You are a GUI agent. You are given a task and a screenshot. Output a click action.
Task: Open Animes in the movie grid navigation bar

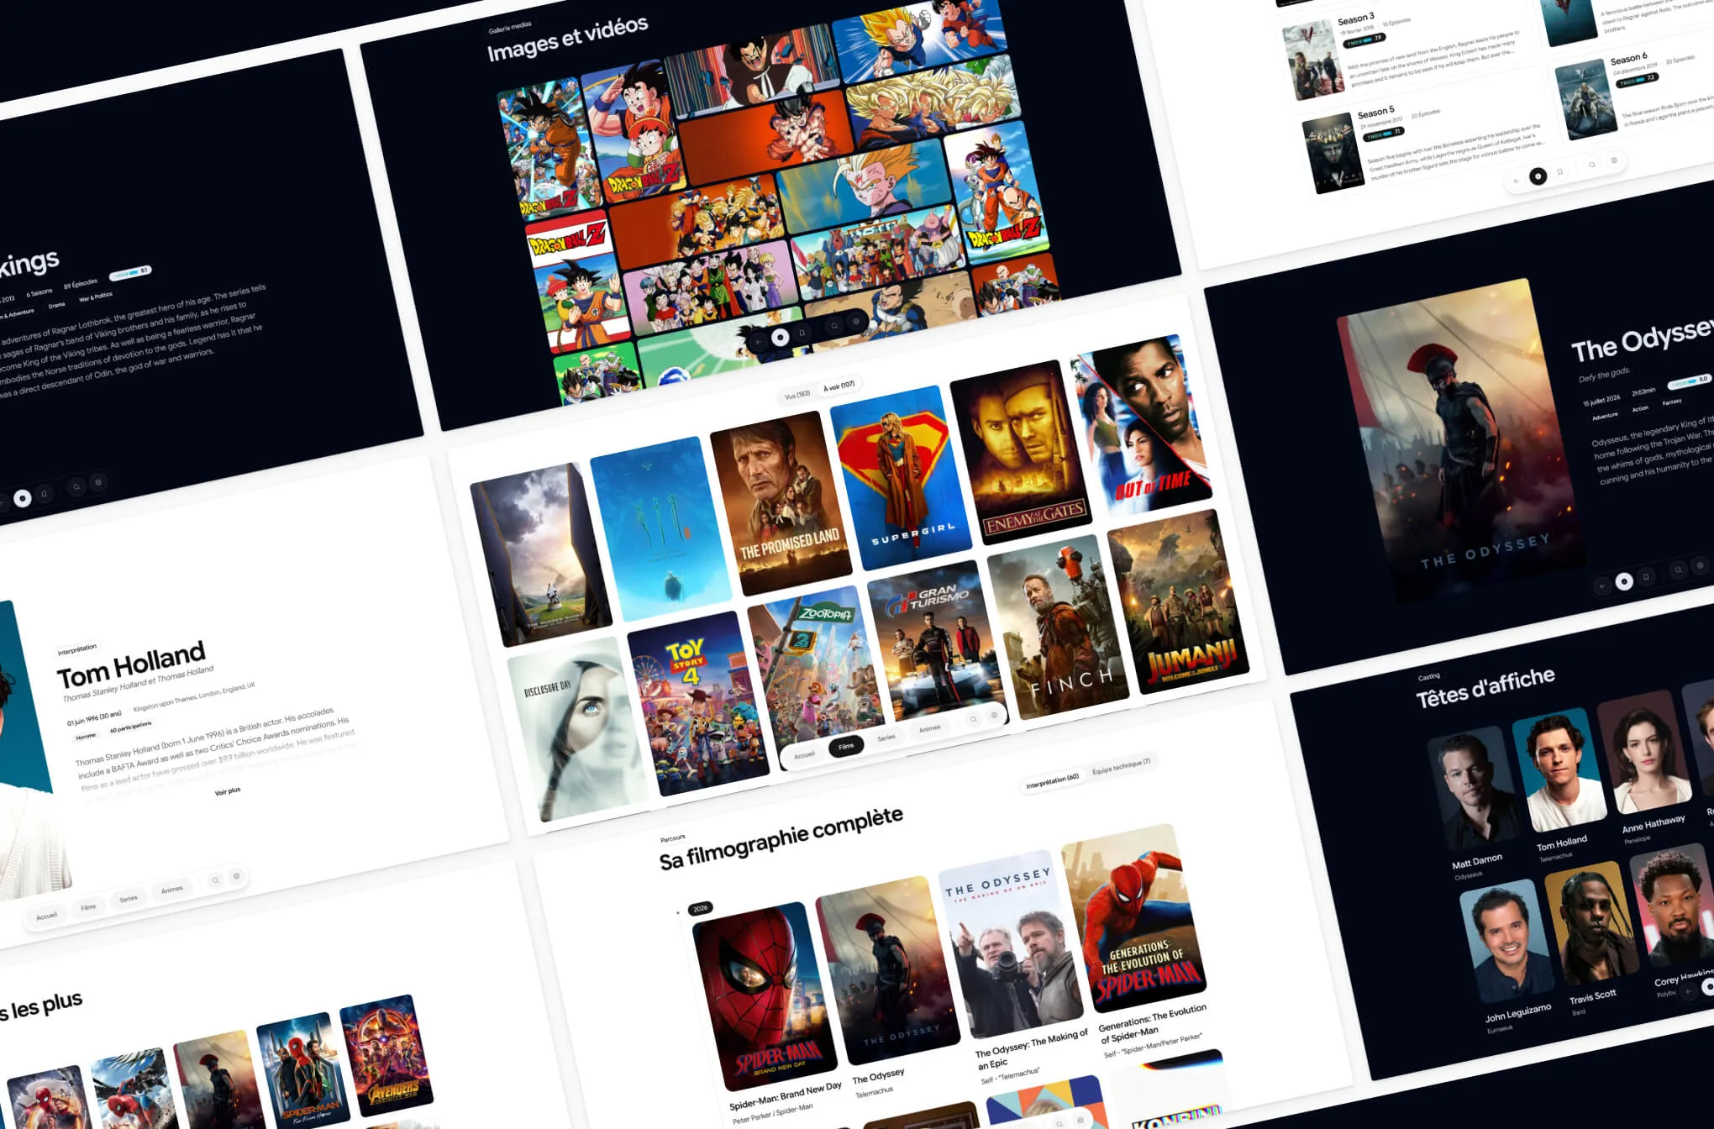click(x=929, y=728)
